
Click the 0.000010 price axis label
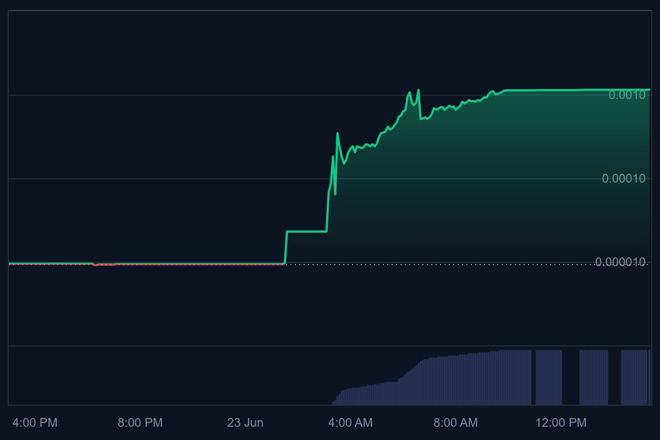(x=620, y=262)
